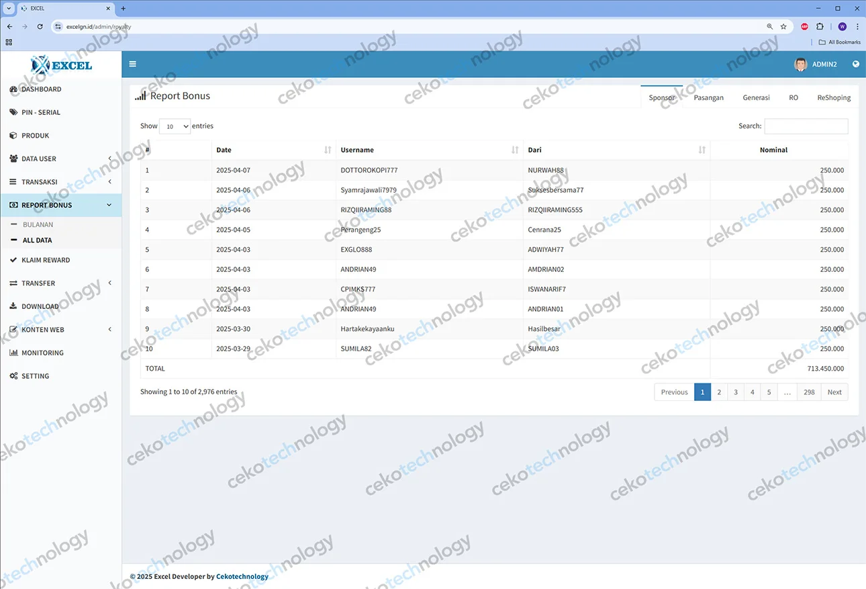Expand the Data User menu
866x589 pixels.
(x=60, y=159)
